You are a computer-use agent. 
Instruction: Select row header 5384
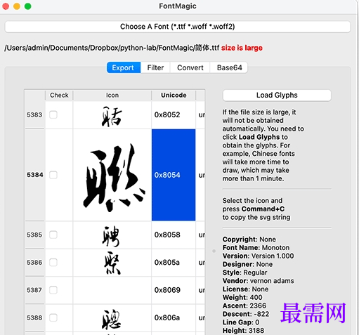click(34, 175)
